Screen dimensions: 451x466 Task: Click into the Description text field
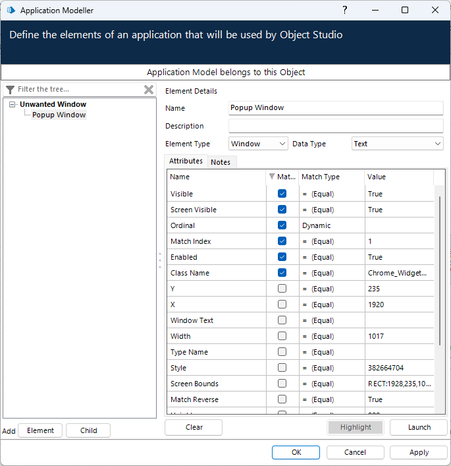coord(336,126)
